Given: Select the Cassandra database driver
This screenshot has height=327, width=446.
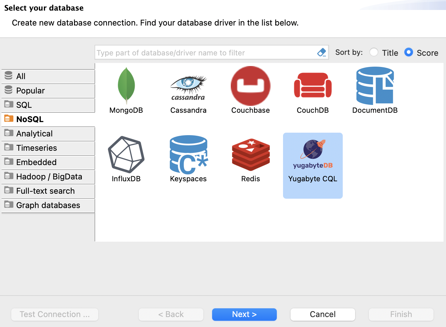Looking at the screenshot, I should [188, 90].
